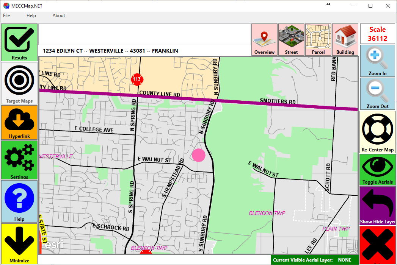This screenshot has height=265, width=397.
Task: Switch to the Street map view
Action: click(x=291, y=39)
